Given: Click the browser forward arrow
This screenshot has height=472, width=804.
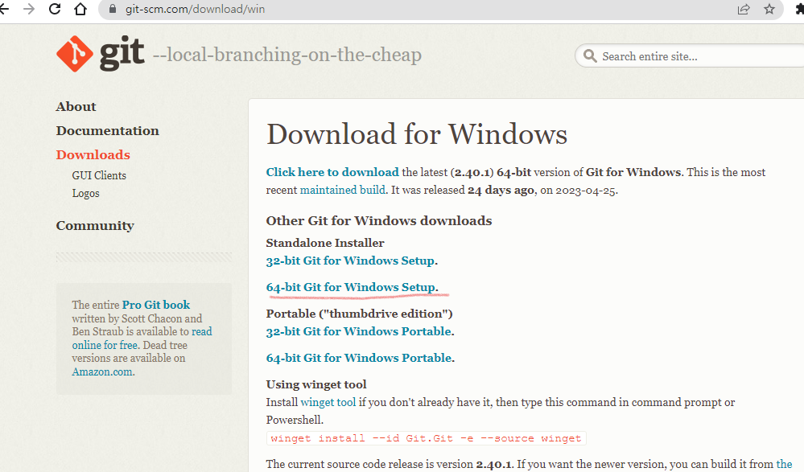Looking at the screenshot, I should [x=29, y=9].
